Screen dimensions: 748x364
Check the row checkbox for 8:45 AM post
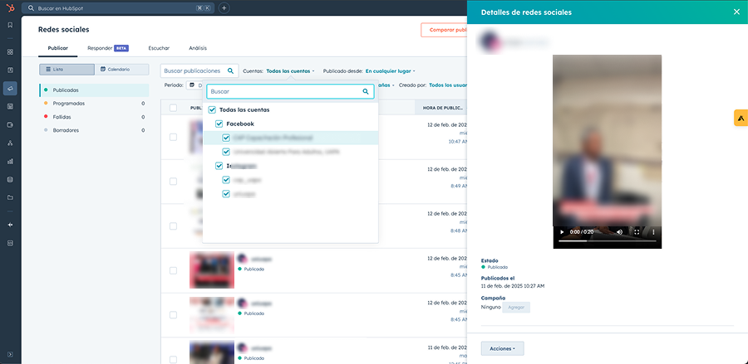click(x=173, y=270)
